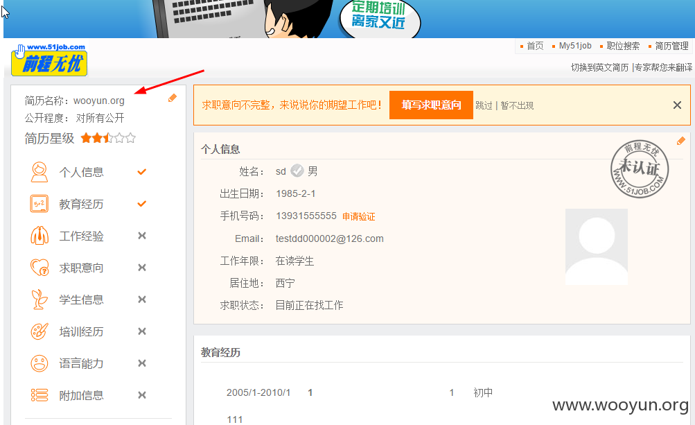Screen dimensions: 695x425
Task: Click checkmark status beside 个人信息
Action: pyautogui.click(x=142, y=172)
